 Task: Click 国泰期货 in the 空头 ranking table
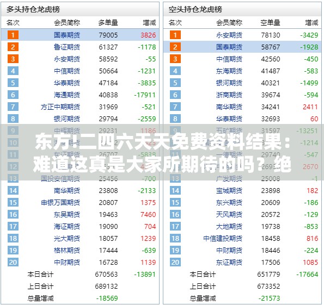[x=229, y=47]
